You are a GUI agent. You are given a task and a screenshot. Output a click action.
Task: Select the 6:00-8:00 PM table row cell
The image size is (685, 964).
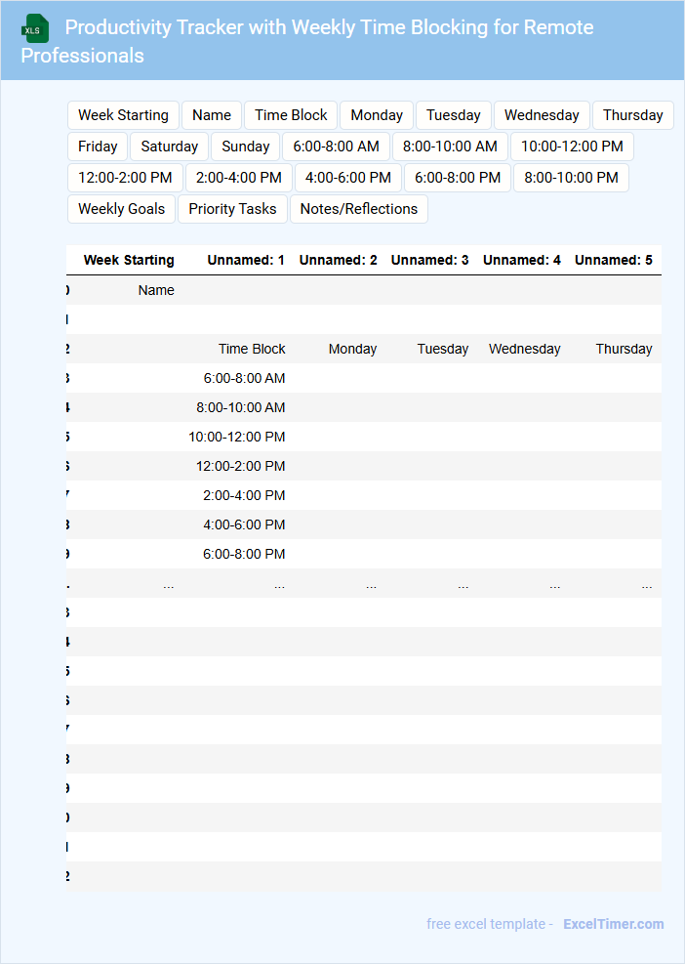(x=245, y=555)
